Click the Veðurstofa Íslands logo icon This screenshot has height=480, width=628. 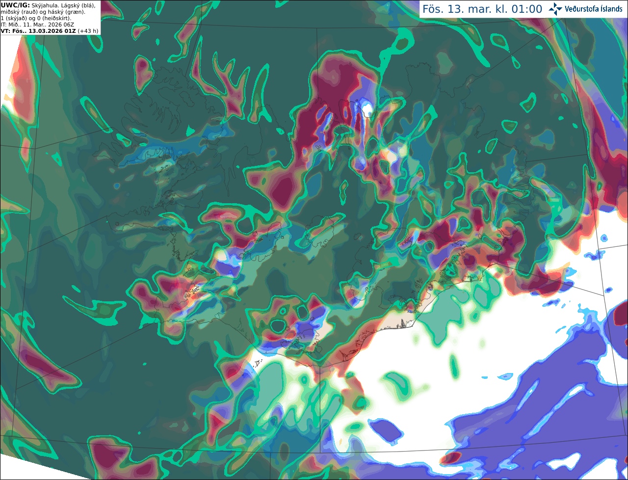coord(555,9)
